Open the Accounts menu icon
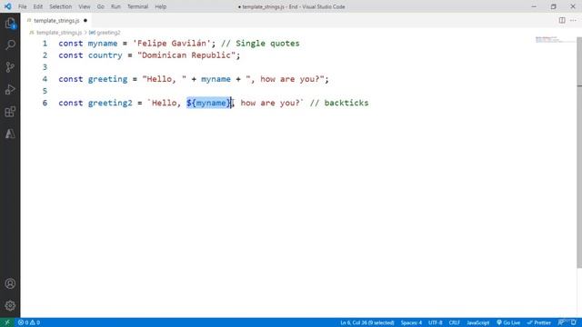Viewport: 582px width, 327px height. click(x=10, y=283)
